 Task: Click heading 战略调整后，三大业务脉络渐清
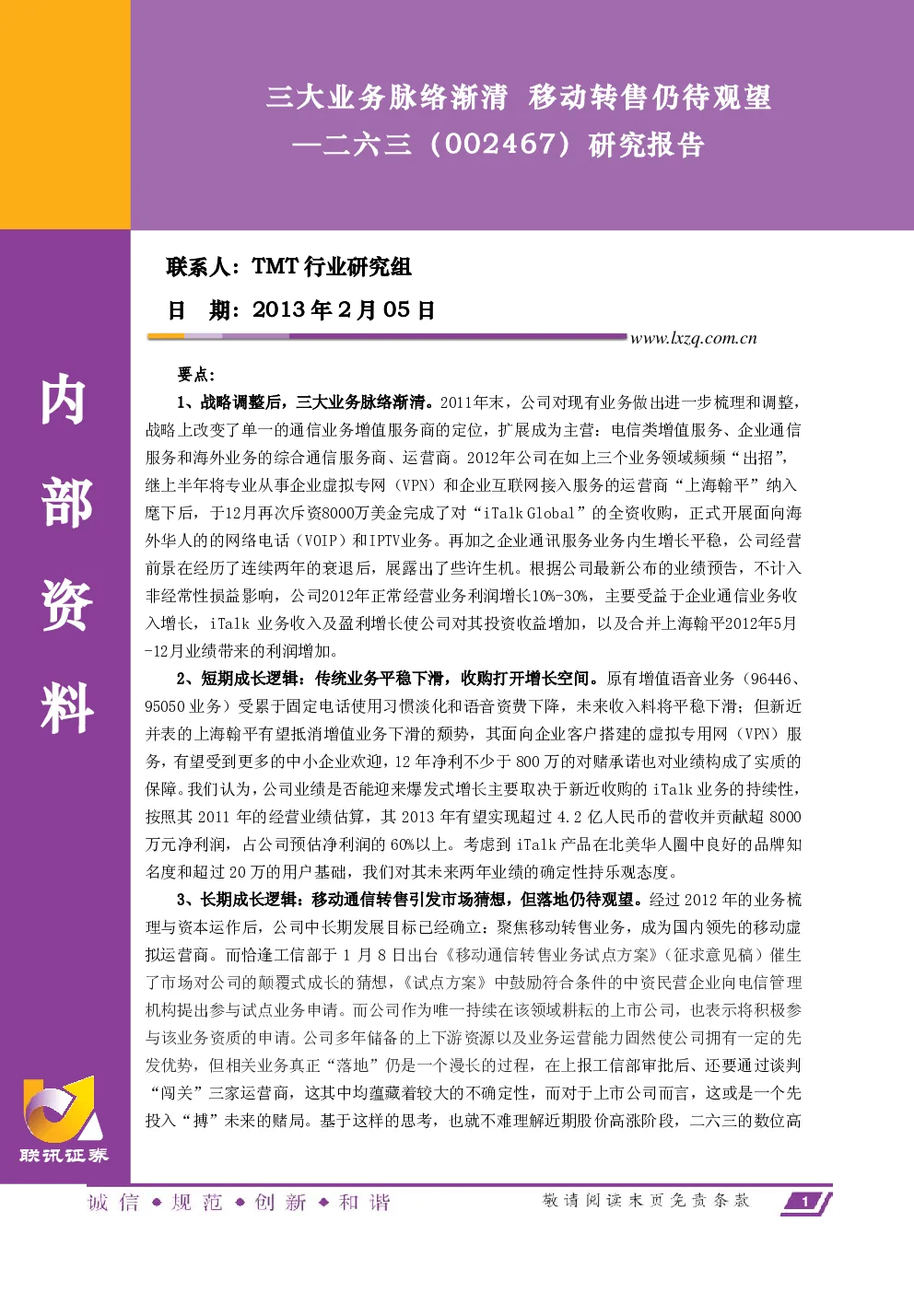point(312,402)
